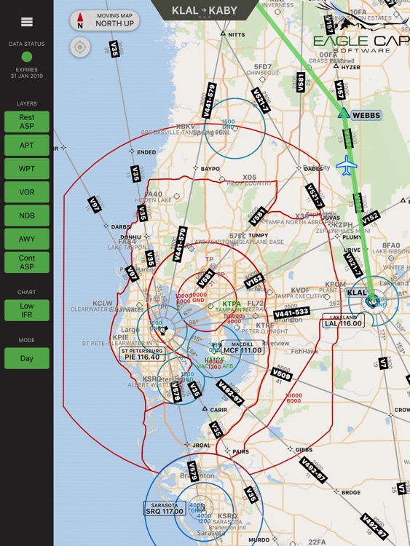Select the JRGAL fix marker

click(x=187, y=445)
